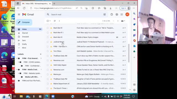Viewport: 177px width, 99px height.
Task: Open the Gmail main menu hamburger icon
Action: [19, 15]
